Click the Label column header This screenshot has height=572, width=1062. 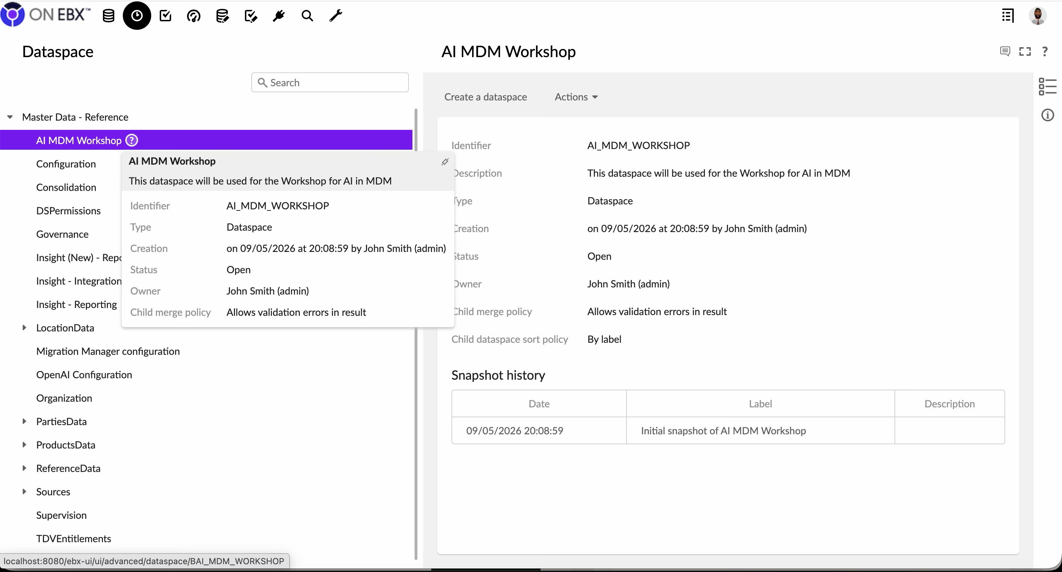[x=760, y=404]
